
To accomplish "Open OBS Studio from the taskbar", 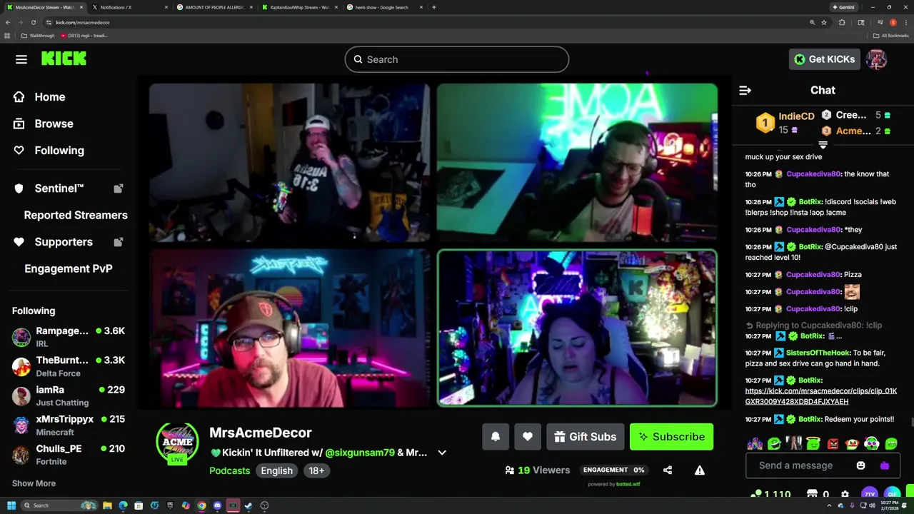I will point(264,505).
